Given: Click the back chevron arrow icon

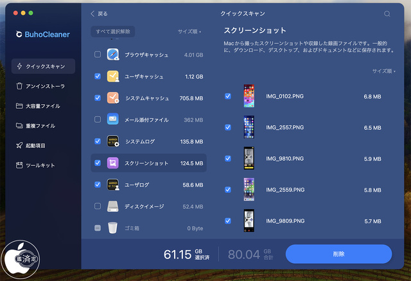Looking at the screenshot, I should [92, 14].
